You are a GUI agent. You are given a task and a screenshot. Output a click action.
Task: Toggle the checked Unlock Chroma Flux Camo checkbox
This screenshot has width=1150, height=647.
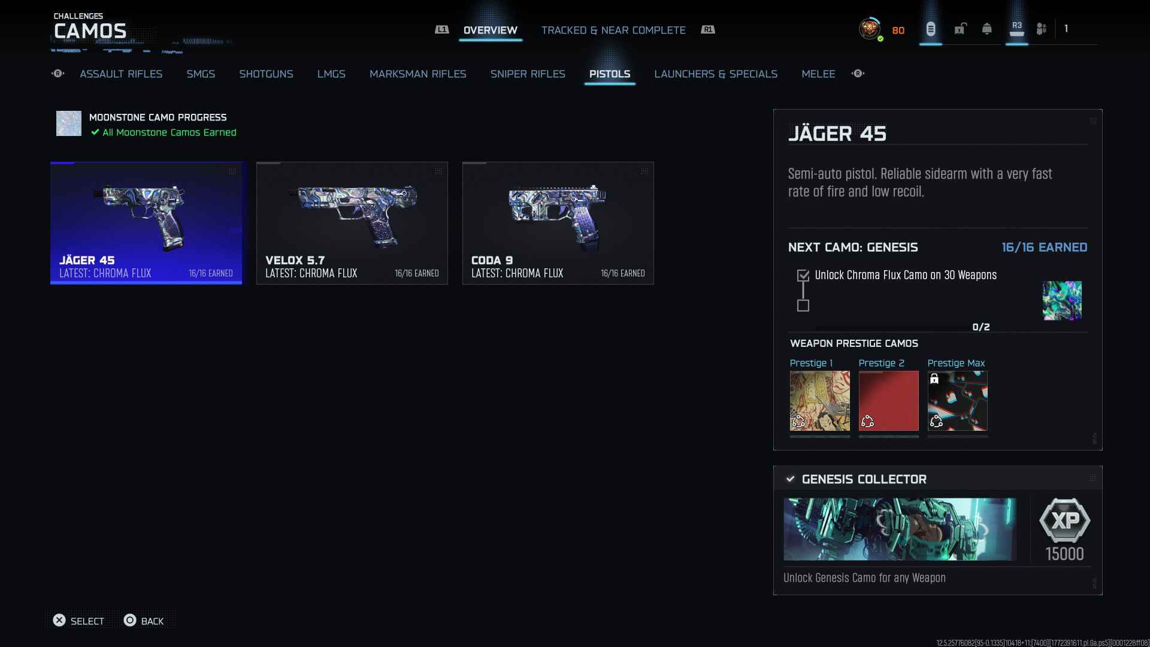coord(803,276)
